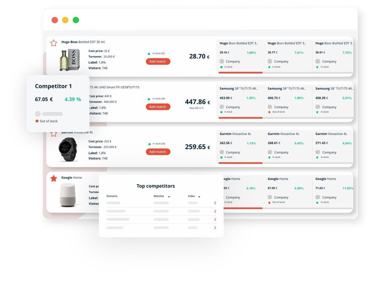Click the red window close dot

pyautogui.click(x=55, y=20)
